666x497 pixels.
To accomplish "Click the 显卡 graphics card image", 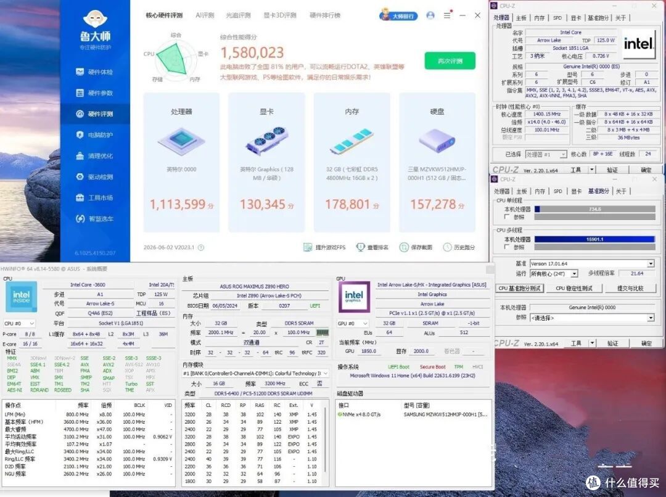I will point(267,141).
